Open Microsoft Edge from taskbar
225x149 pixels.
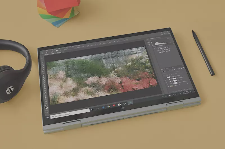coord(103,108)
